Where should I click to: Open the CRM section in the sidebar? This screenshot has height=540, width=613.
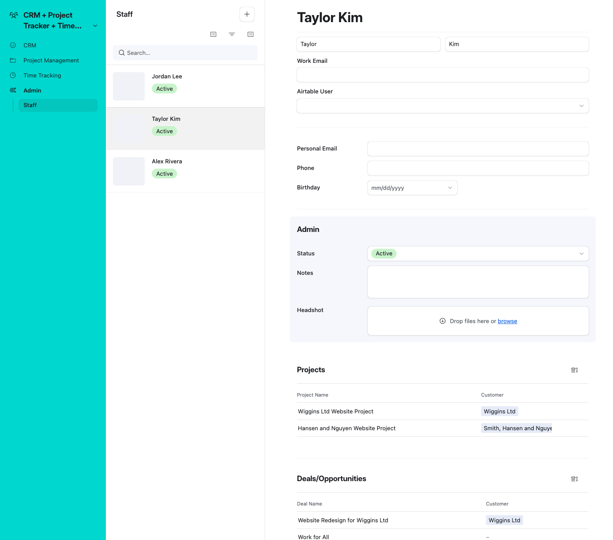30,45
